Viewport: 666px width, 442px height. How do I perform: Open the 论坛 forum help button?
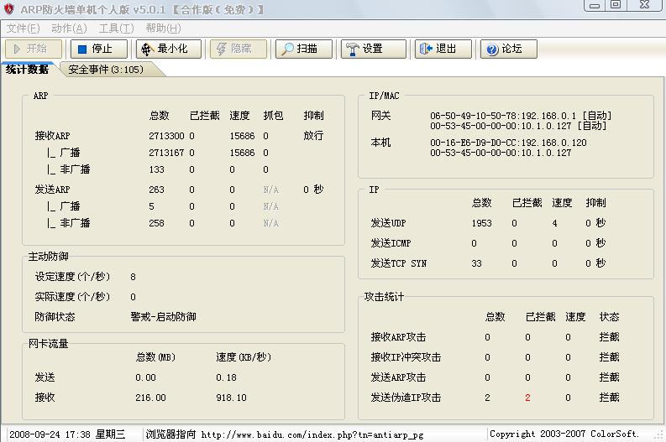click(x=509, y=49)
